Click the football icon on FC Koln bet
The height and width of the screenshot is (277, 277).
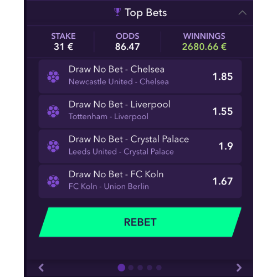tap(53, 181)
